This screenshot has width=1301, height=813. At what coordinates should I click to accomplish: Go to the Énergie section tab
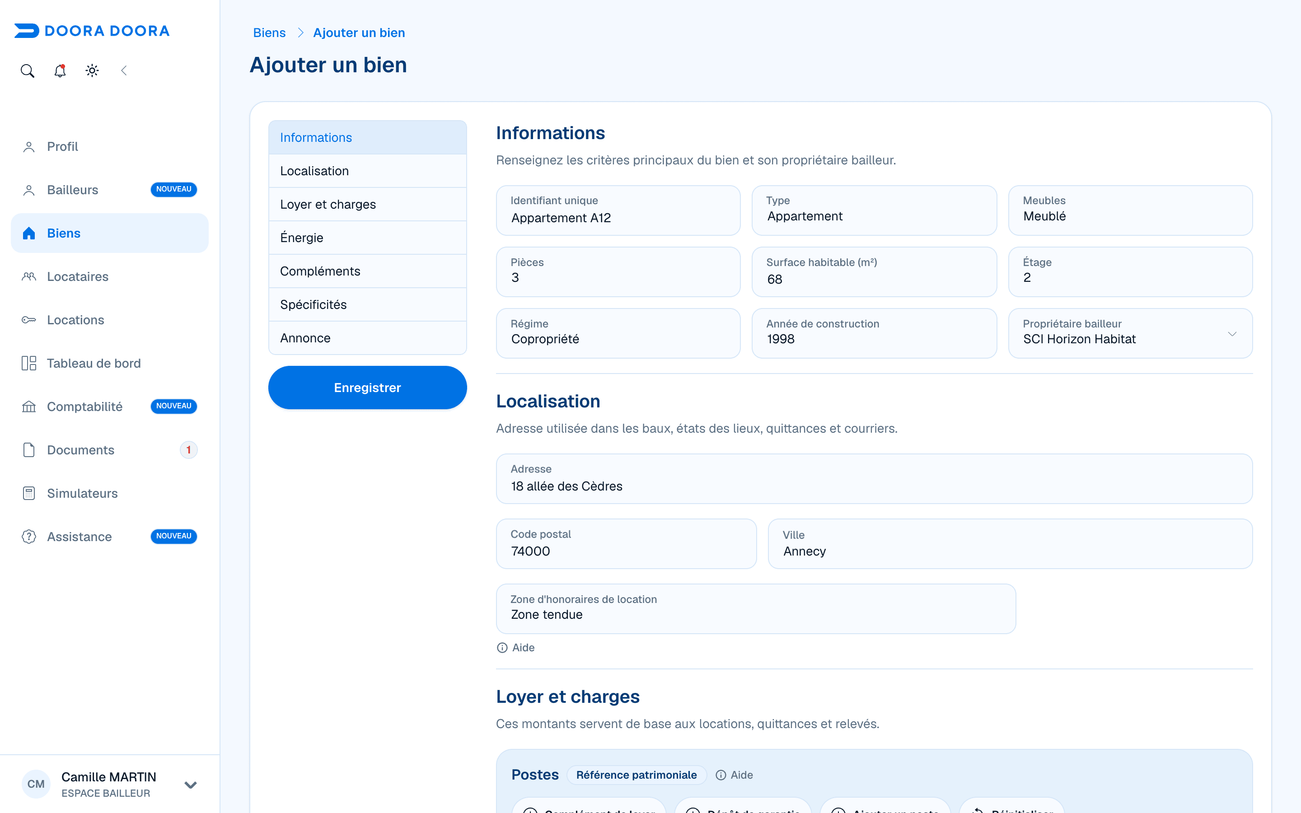(x=367, y=238)
